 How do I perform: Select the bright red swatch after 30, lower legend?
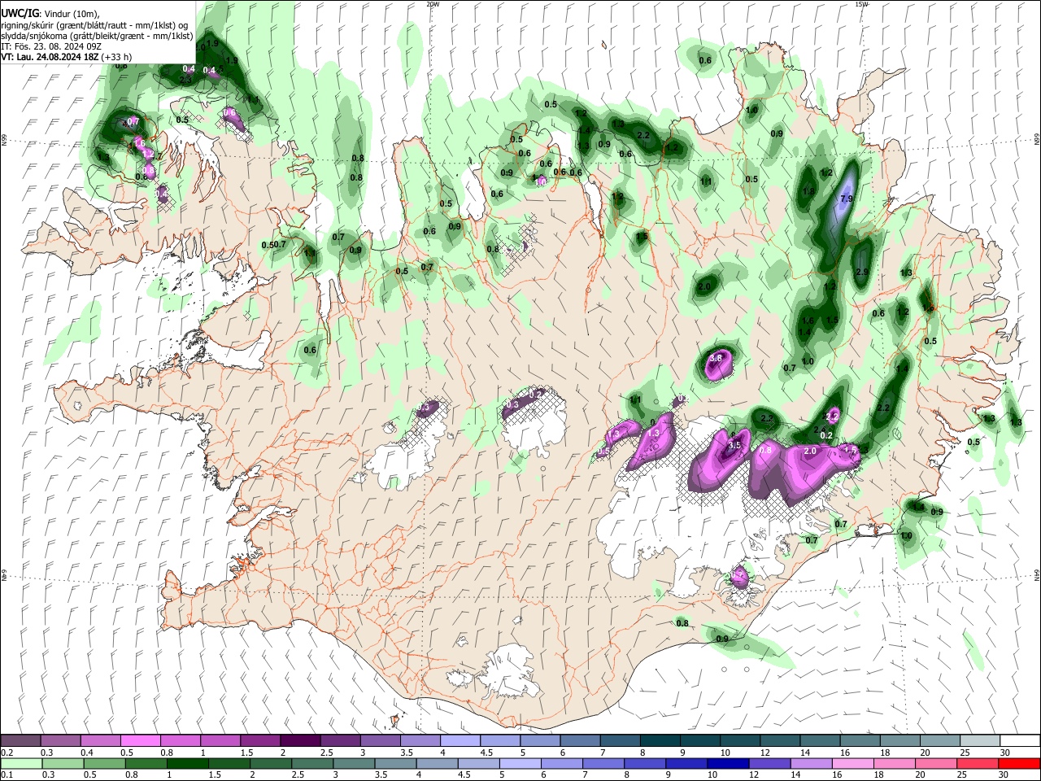[x=1020, y=763]
